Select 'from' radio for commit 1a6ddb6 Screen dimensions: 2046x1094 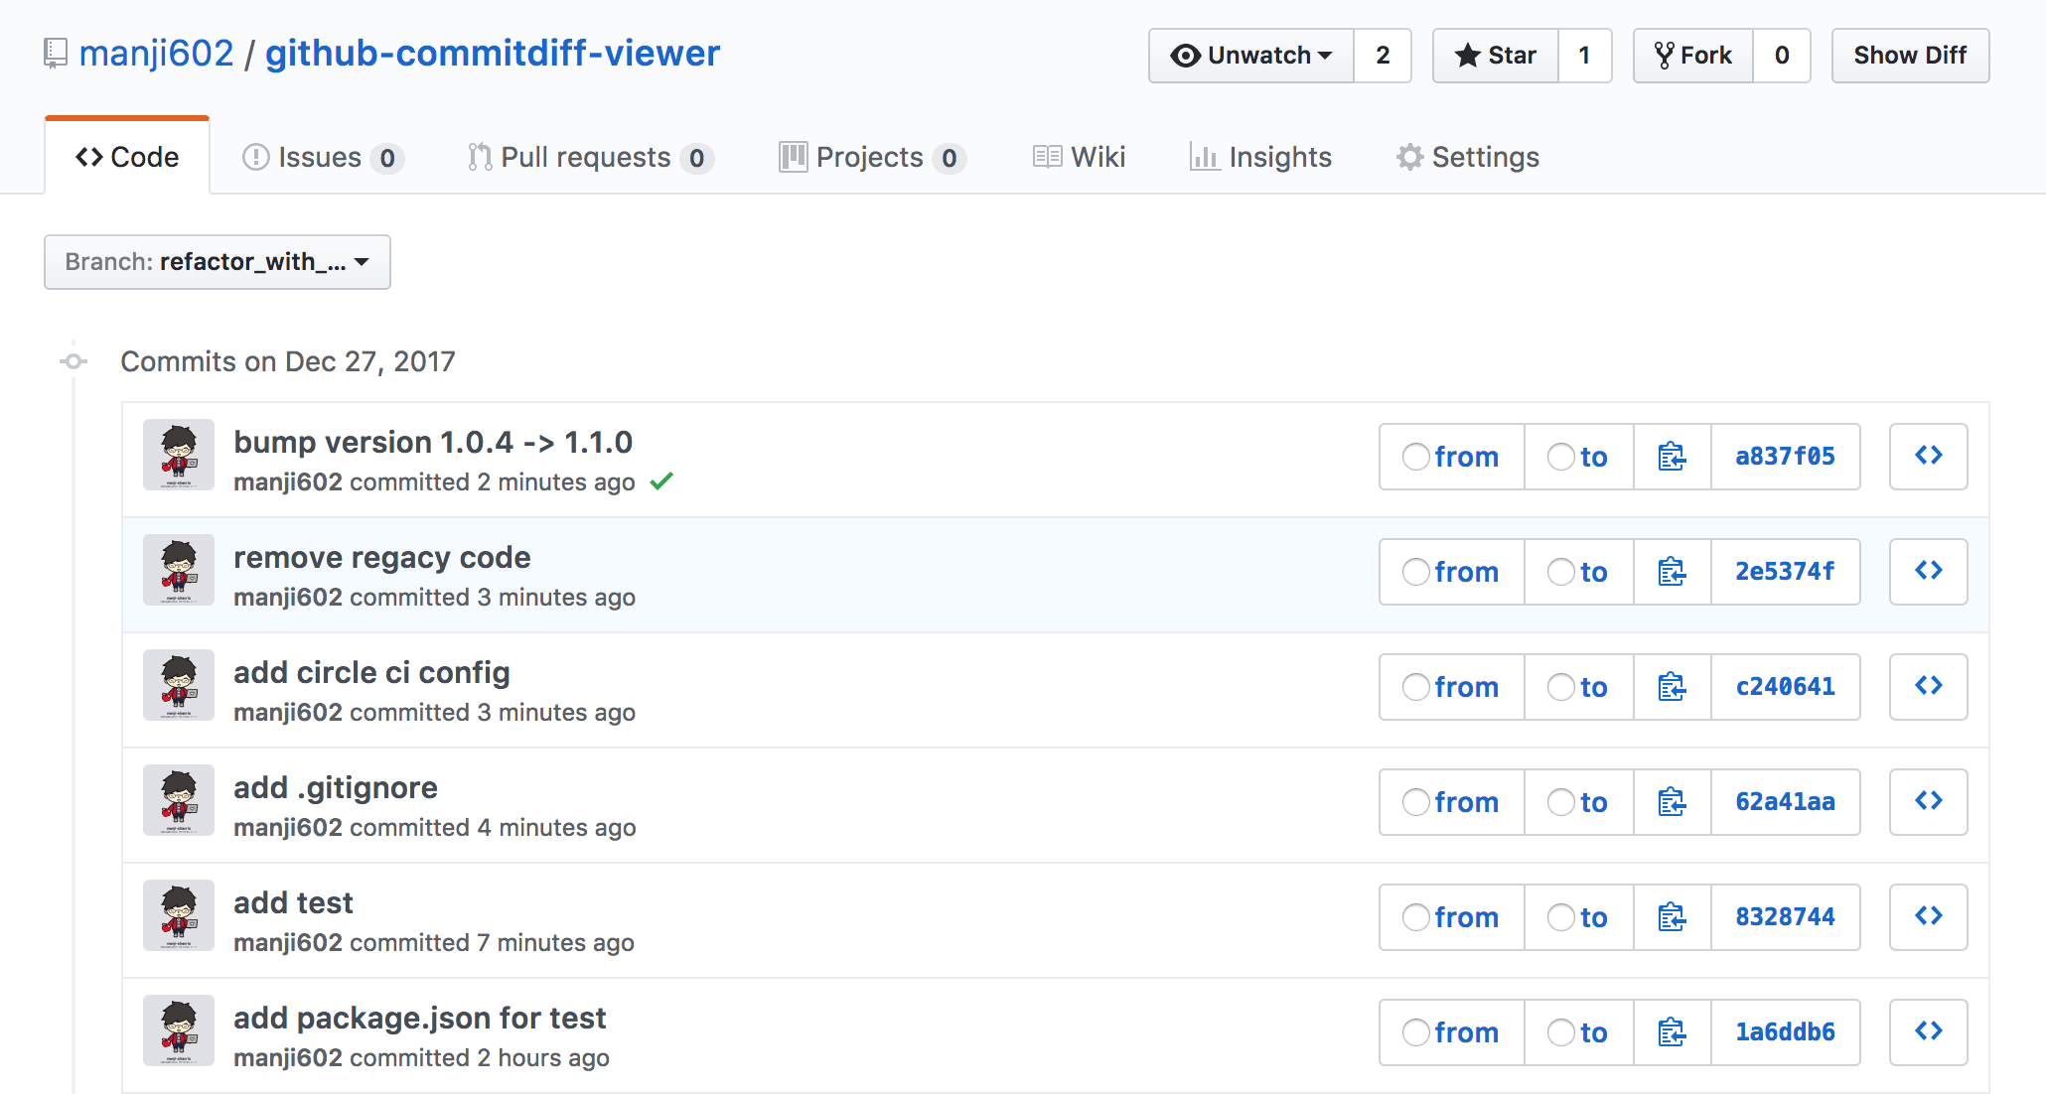pos(1416,1032)
